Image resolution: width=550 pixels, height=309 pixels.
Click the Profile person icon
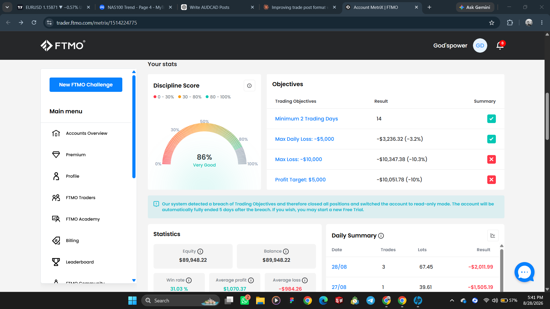(56, 176)
